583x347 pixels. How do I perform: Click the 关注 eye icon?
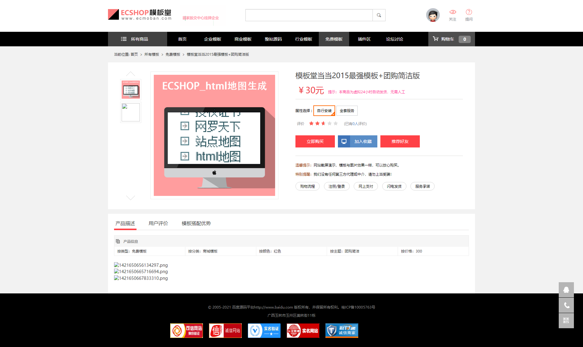tap(453, 12)
